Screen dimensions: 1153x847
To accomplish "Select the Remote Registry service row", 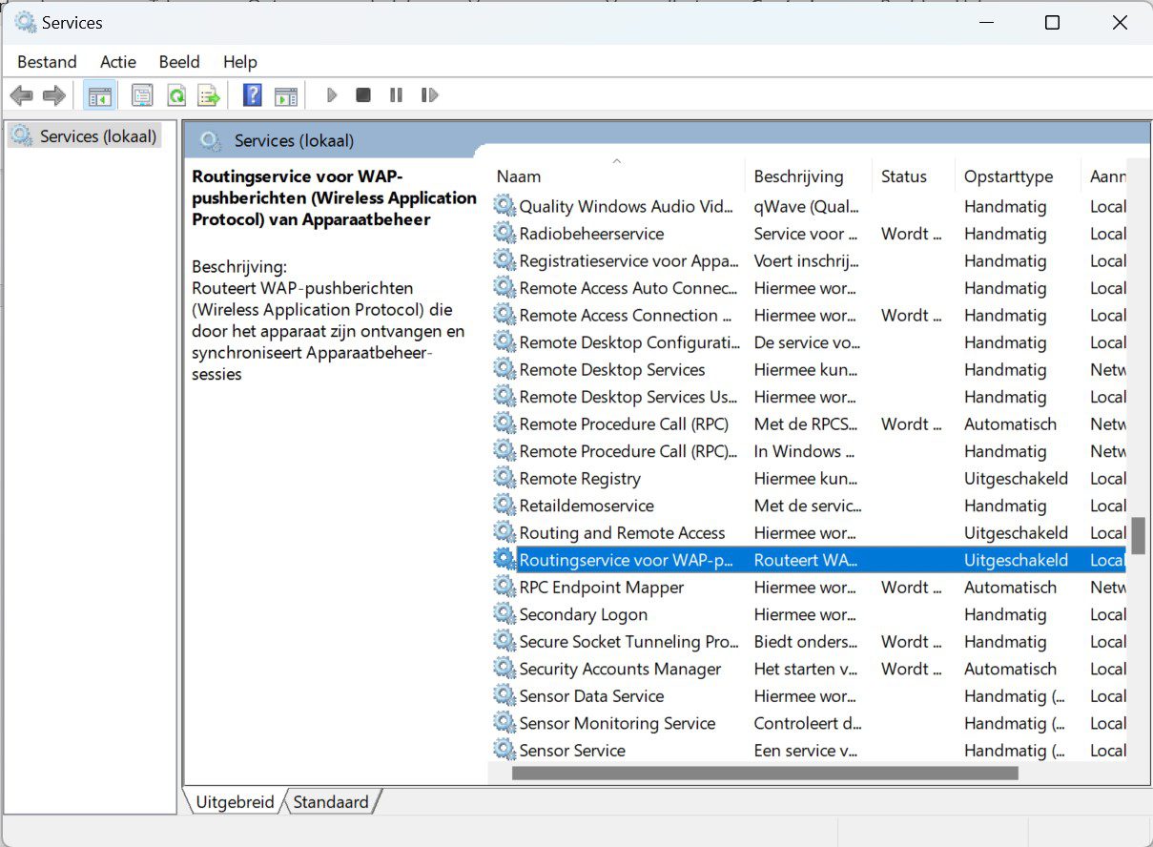I will click(x=579, y=479).
